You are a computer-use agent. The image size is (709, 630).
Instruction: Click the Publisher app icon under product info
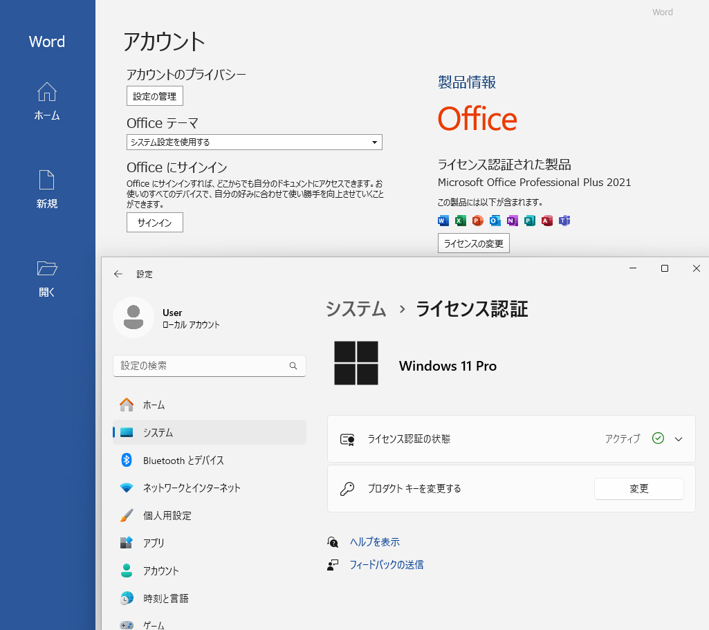point(529,221)
